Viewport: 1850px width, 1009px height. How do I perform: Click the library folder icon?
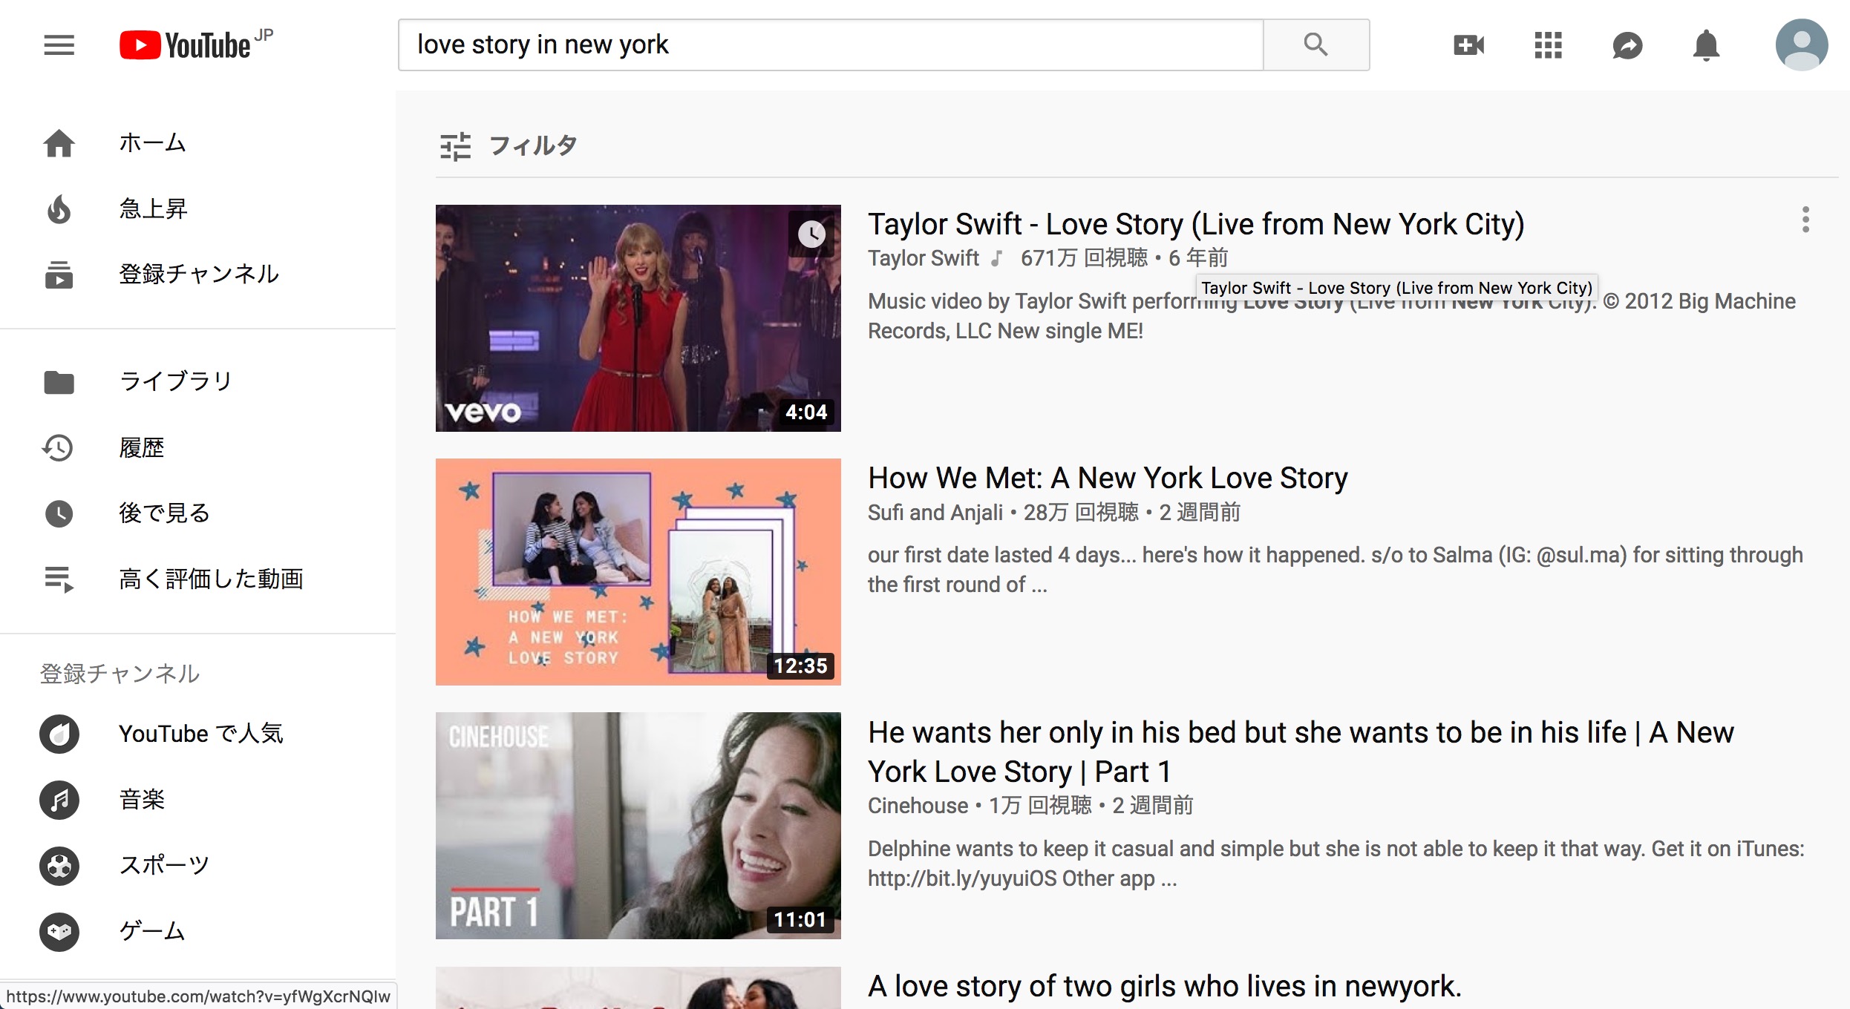pos(59,382)
